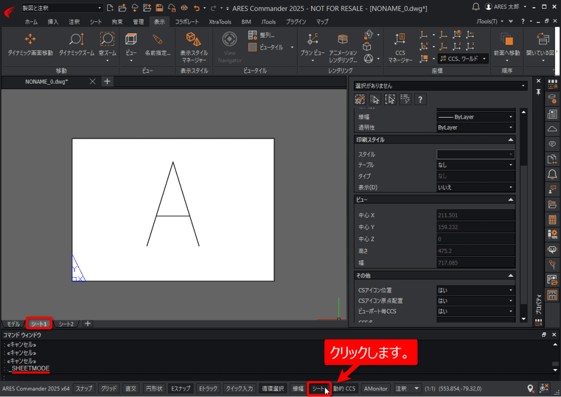Click the Eトラック button in status bar

click(208, 388)
